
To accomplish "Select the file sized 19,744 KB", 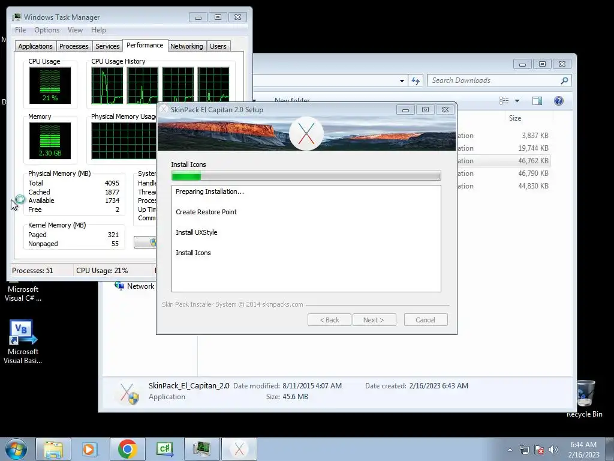I will [503, 148].
